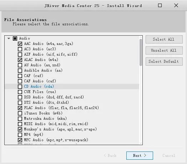This screenshot has width=187, height=164.
Task: Tick the CD Audio (cda) checkbox
Action: pyautogui.click(x=20, y=87)
